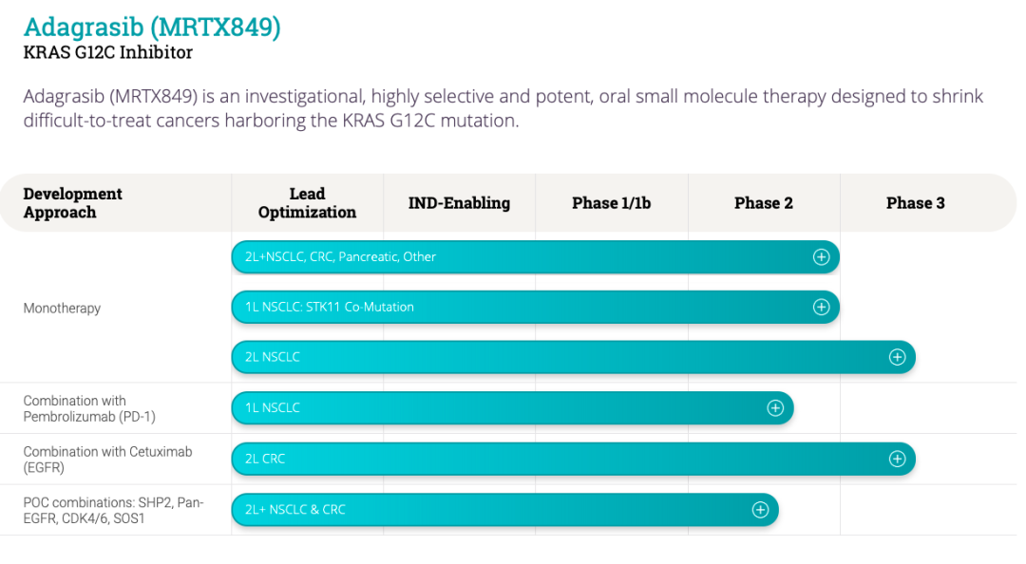The width and height of the screenshot is (1026, 564).
Task: Click the Adagrasib (MRTX849) title heading
Action: [152, 27]
